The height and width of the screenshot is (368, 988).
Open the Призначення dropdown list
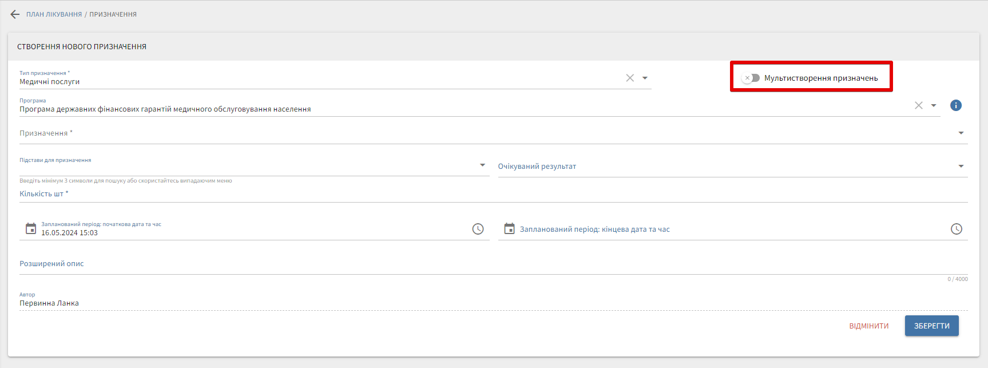click(961, 133)
